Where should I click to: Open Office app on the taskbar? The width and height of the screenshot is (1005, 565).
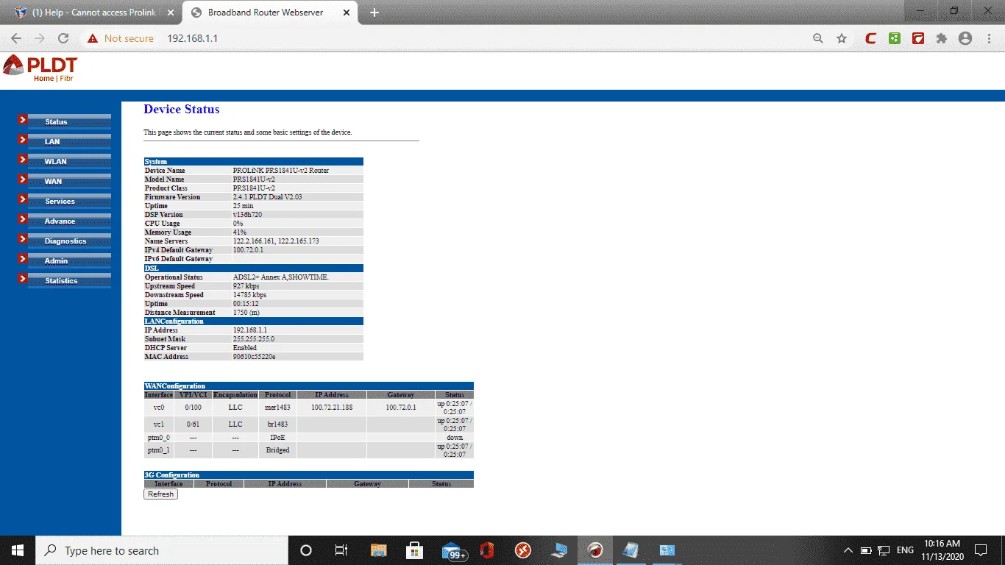[x=486, y=550]
